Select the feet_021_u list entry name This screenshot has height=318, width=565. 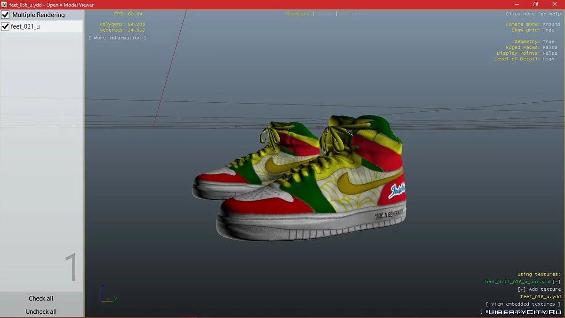[25, 26]
